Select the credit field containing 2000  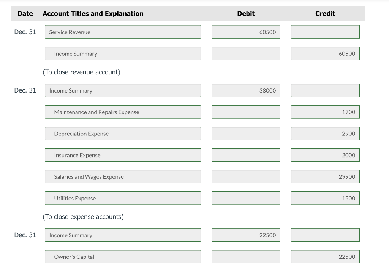pos(325,155)
